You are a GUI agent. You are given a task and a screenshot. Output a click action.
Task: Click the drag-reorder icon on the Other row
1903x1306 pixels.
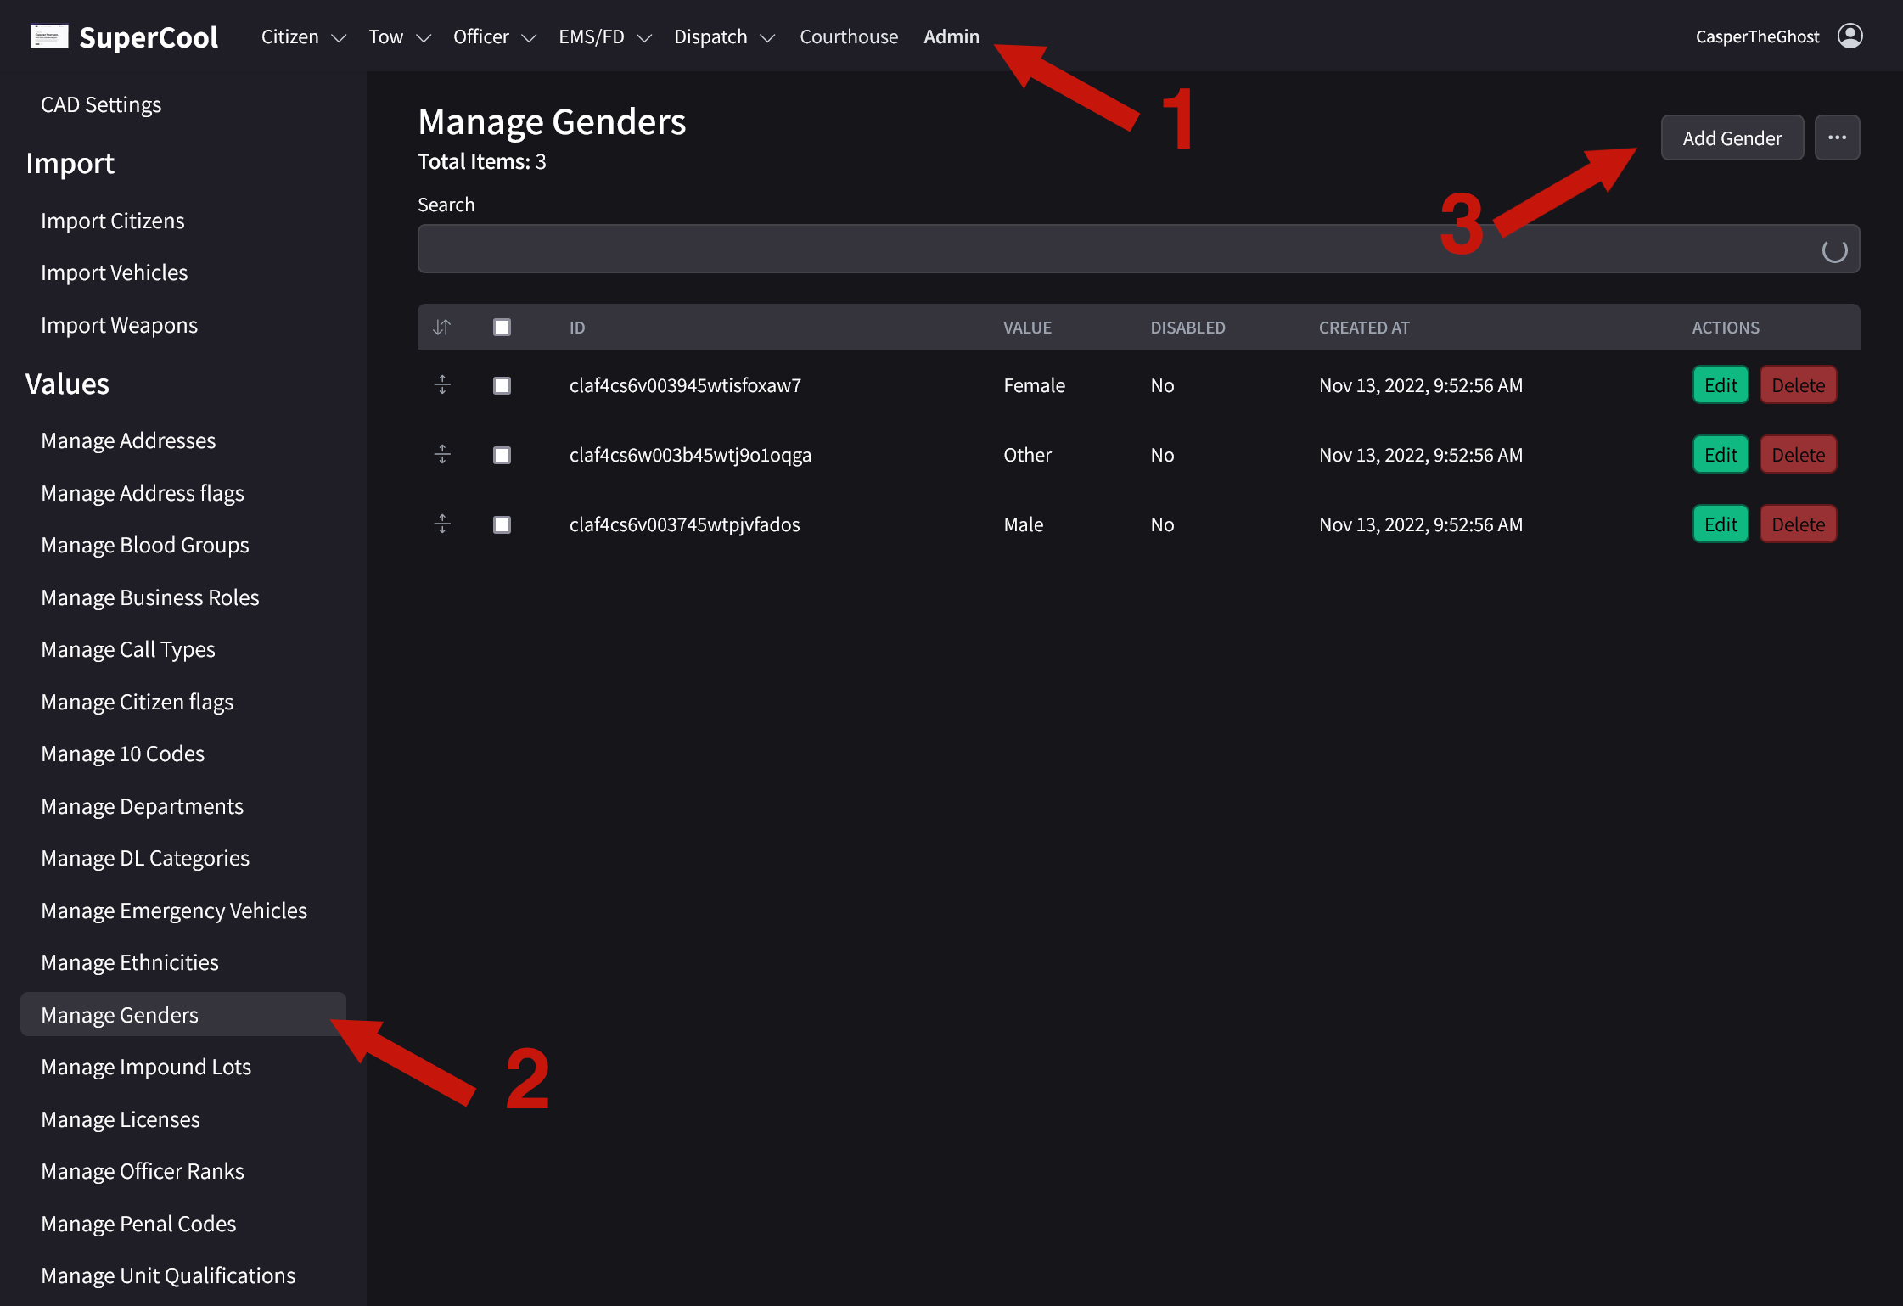pyautogui.click(x=441, y=454)
